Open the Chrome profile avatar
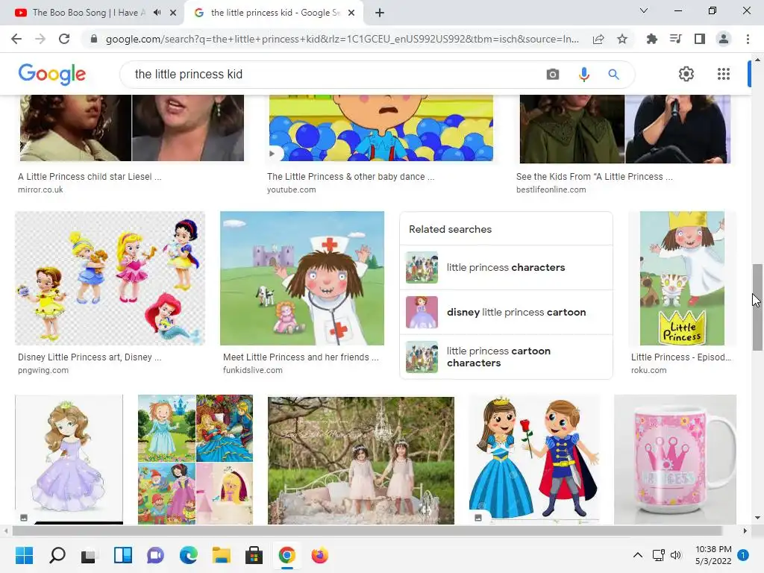 724,39
